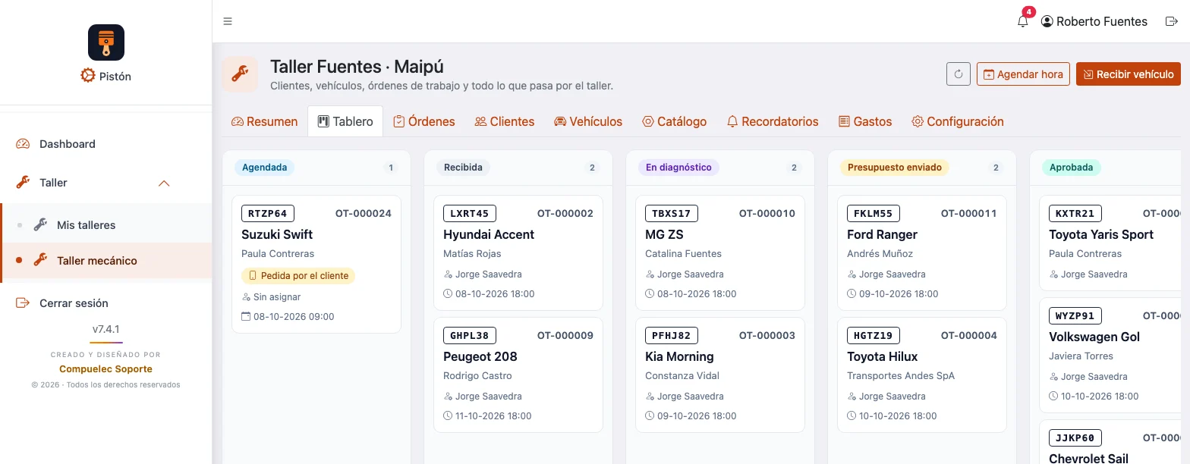Open the Compuelec Soporte link

tap(105, 369)
